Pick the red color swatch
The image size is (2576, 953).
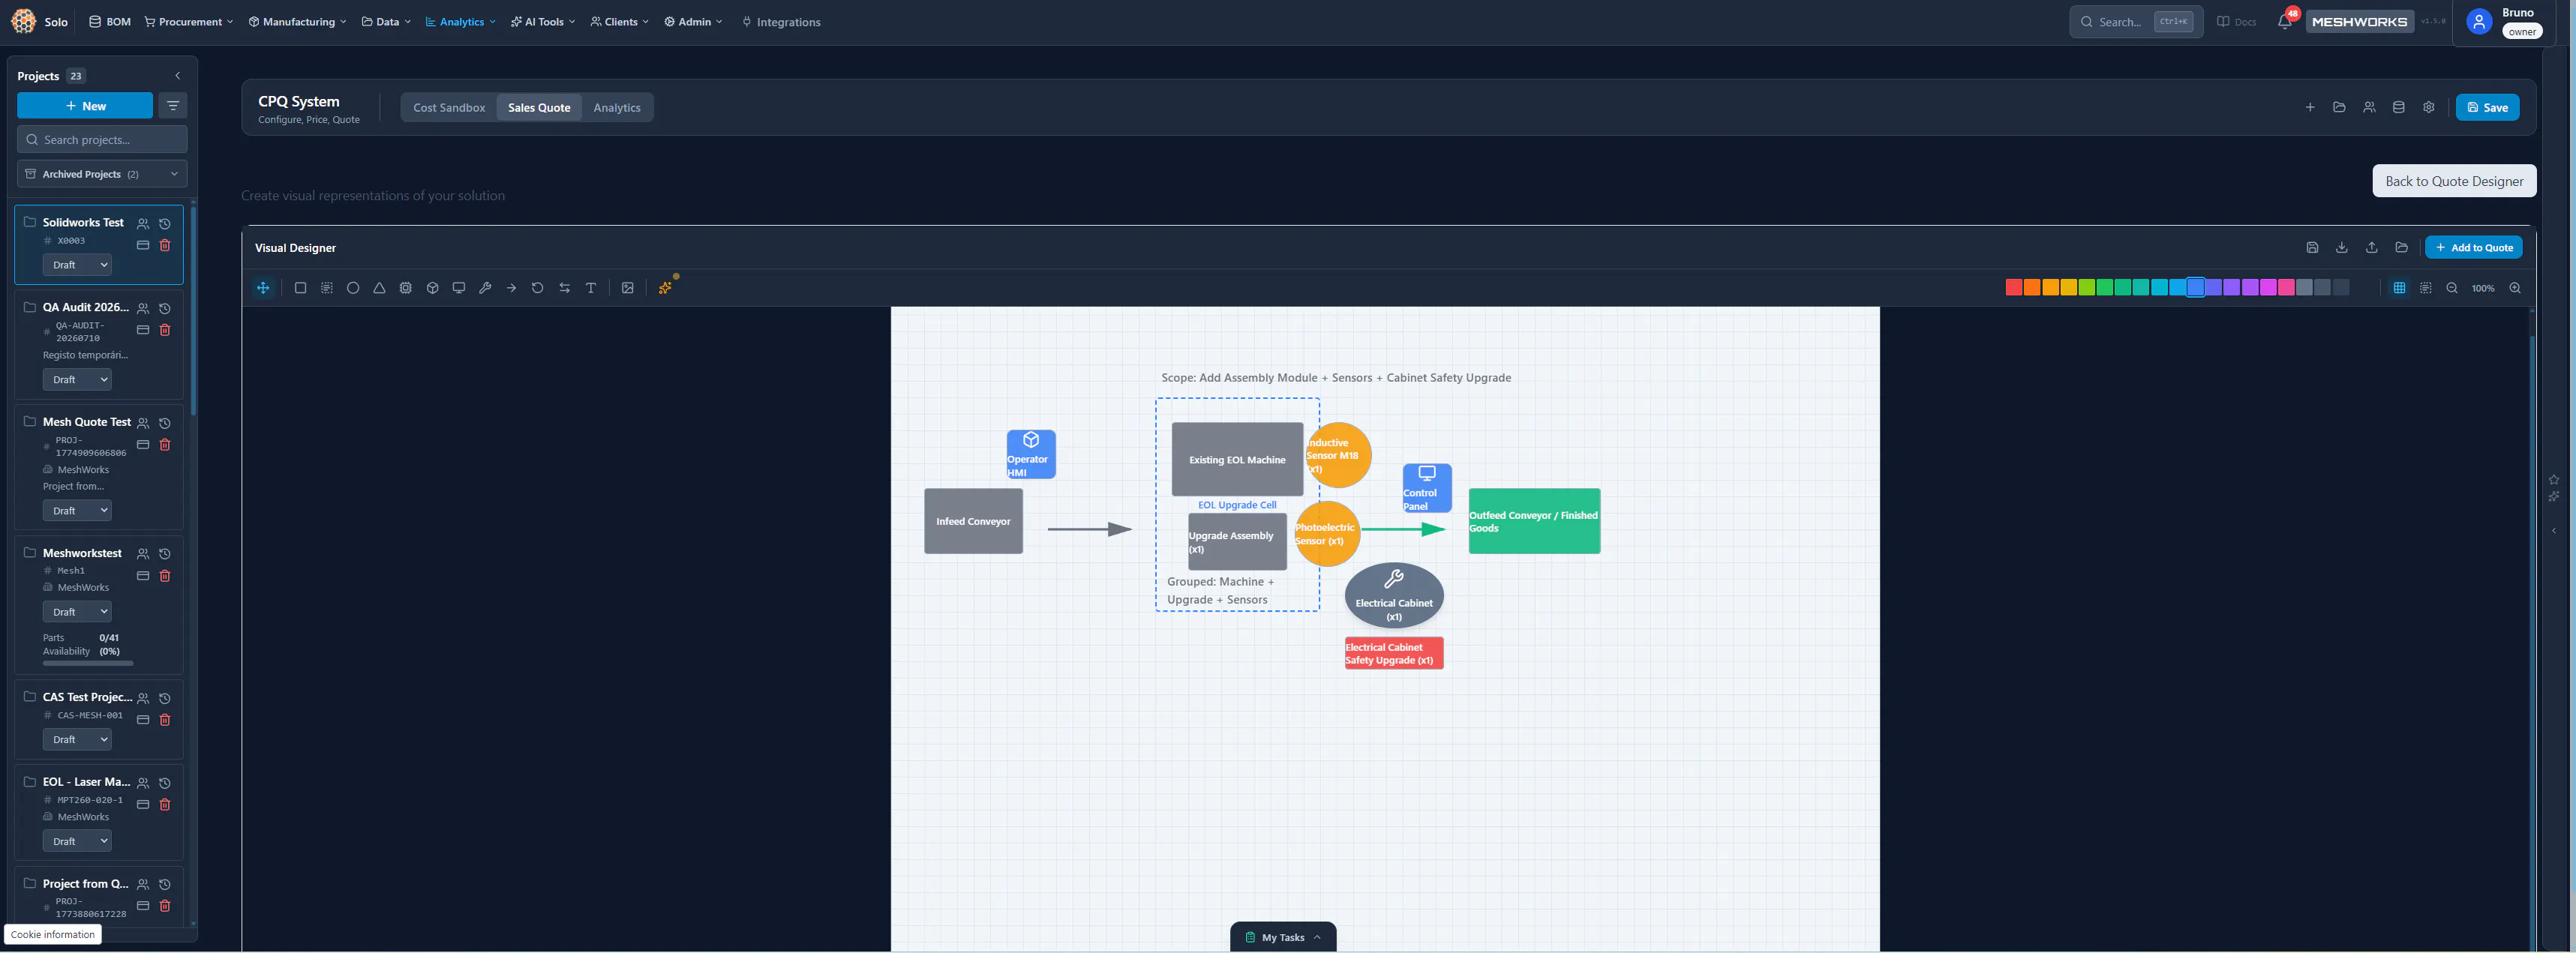click(2014, 288)
